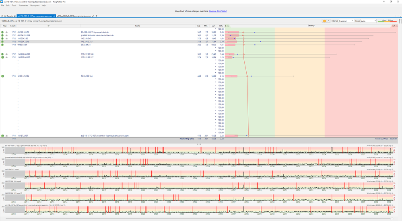Click name 83-169-183-72-isp.superkabel.de

pos(95,32)
